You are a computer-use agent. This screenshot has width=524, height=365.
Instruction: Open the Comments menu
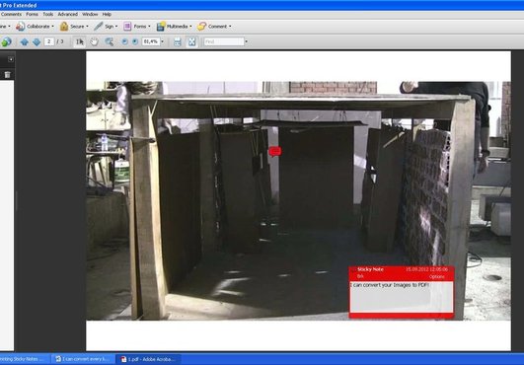[11, 14]
